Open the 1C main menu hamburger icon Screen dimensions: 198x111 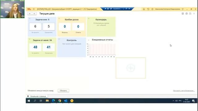click(34, 9)
